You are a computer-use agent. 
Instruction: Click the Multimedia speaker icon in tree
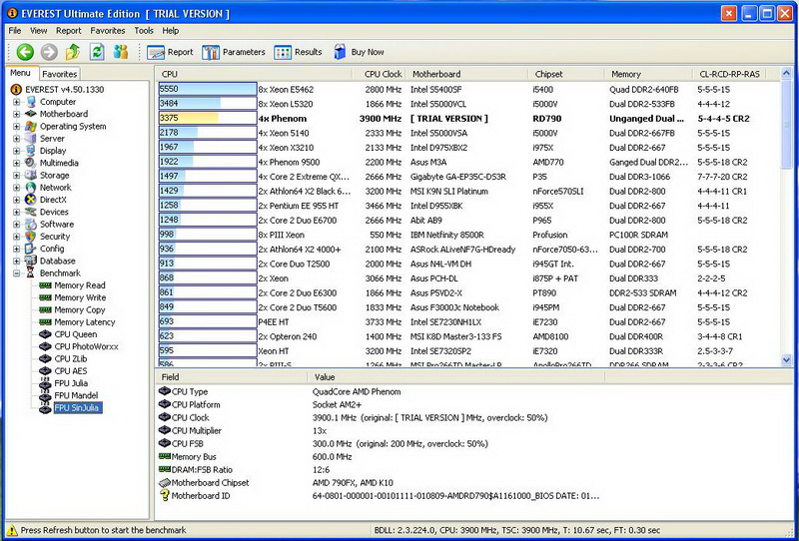31,163
